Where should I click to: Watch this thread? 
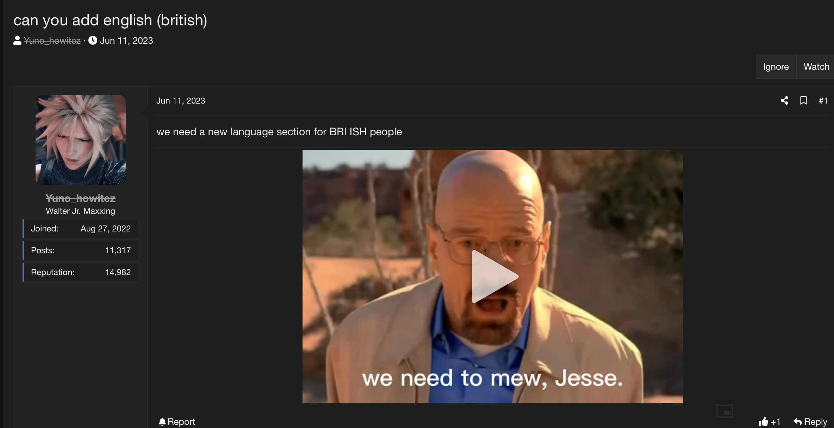click(x=816, y=67)
